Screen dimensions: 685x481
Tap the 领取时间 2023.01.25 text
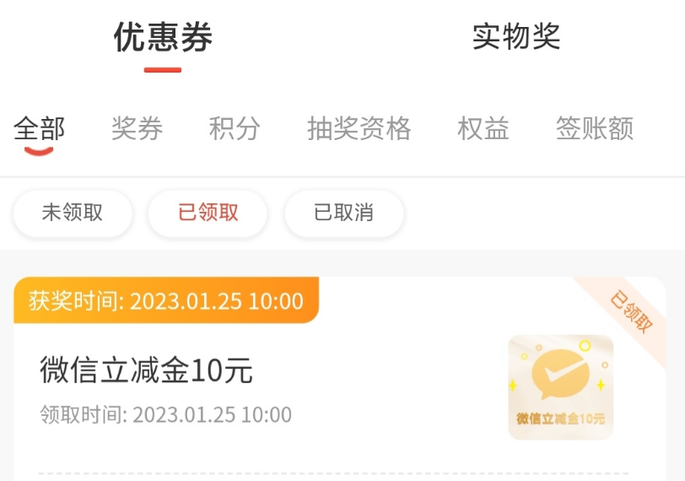point(165,414)
